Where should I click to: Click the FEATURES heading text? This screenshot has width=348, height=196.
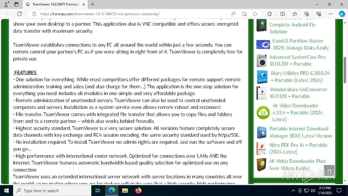coord(25,73)
